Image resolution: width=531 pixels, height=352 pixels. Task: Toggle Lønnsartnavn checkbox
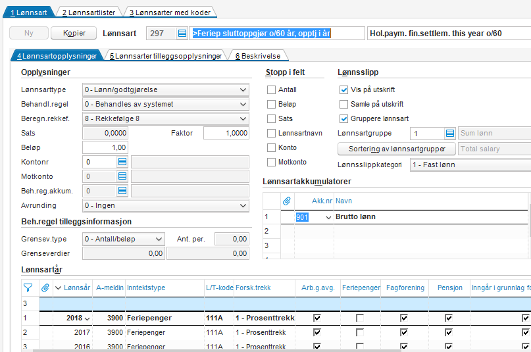click(271, 134)
